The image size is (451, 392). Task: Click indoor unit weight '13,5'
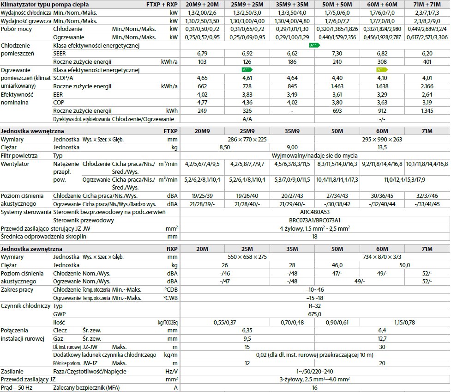[x=382, y=147]
